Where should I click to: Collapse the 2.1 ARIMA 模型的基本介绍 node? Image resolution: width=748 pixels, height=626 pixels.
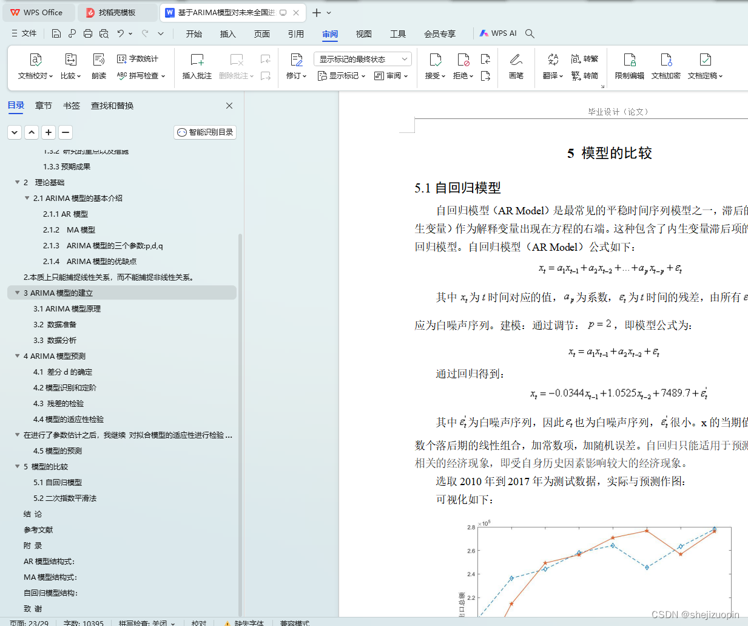coord(27,198)
